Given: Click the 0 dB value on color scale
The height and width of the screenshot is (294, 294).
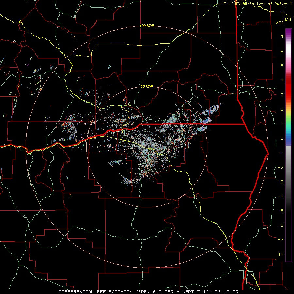Looking at the screenshot, I should pyautogui.click(x=282, y=139).
